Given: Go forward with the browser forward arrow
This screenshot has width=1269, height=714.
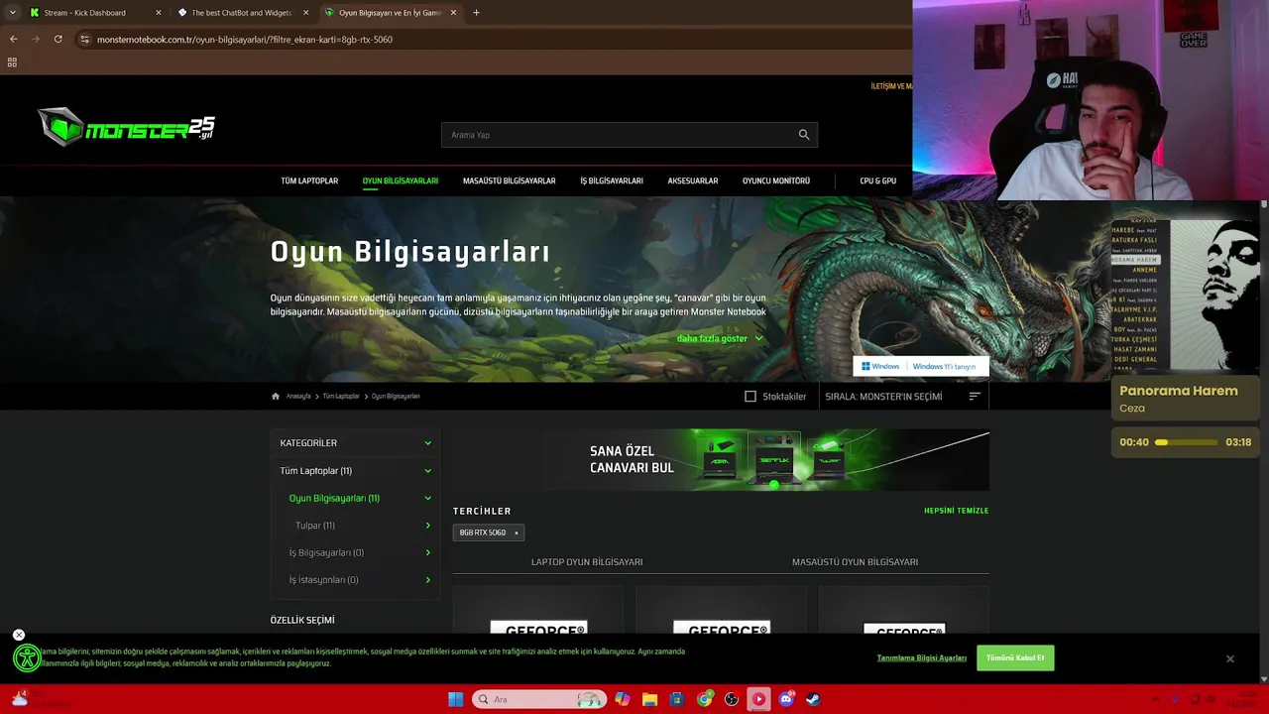Looking at the screenshot, I should (36, 39).
